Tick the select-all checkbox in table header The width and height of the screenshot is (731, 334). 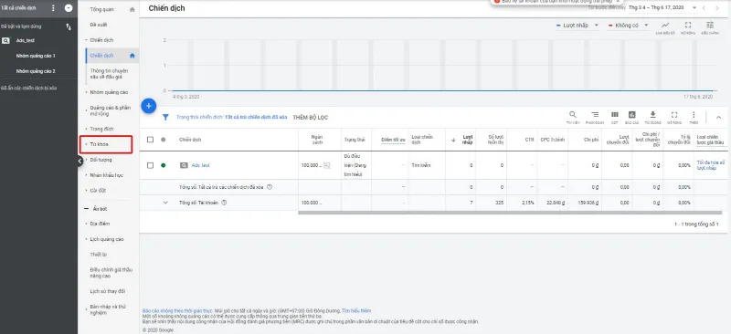tap(150, 140)
